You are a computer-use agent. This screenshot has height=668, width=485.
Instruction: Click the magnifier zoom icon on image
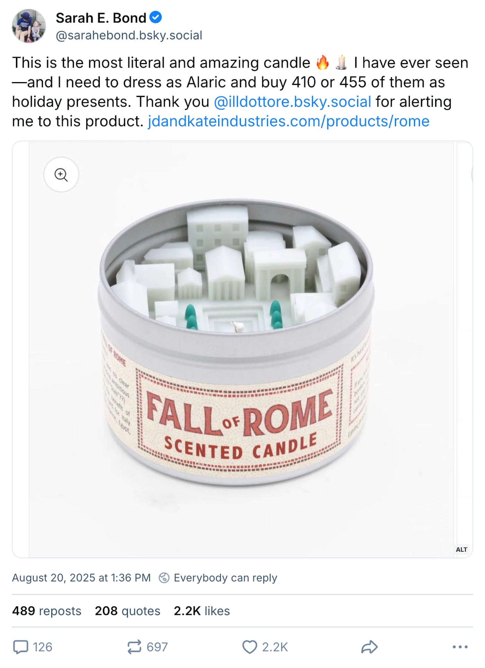(61, 175)
